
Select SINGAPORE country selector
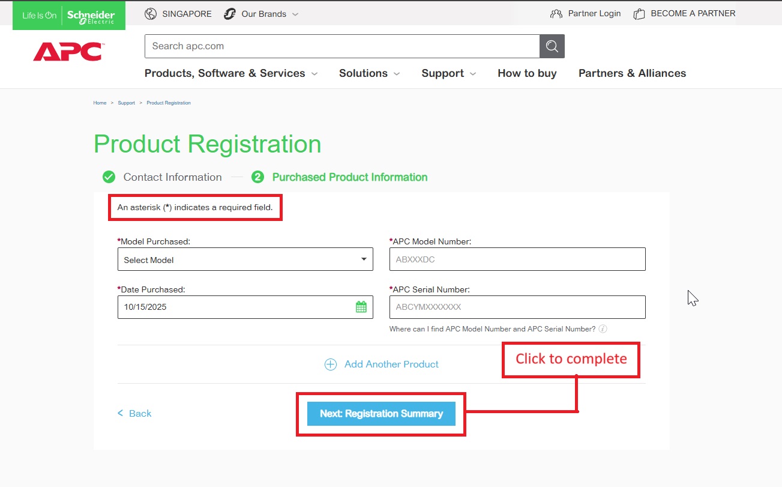pos(187,14)
